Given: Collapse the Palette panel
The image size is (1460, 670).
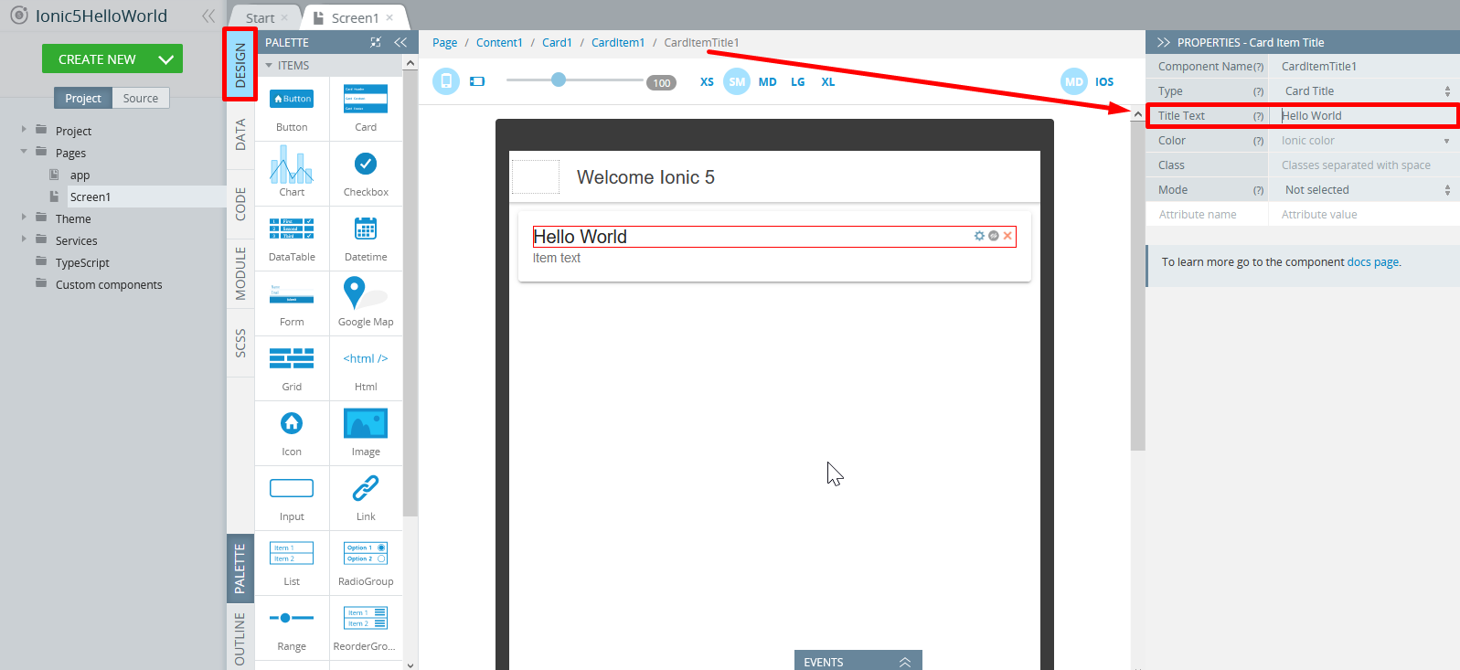Looking at the screenshot, I should 400,42.
